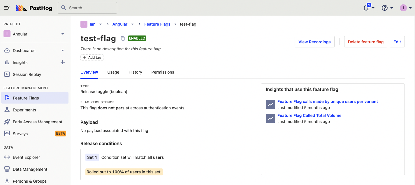Open Early Access Management
415x185 pixels.
point(37,122)
